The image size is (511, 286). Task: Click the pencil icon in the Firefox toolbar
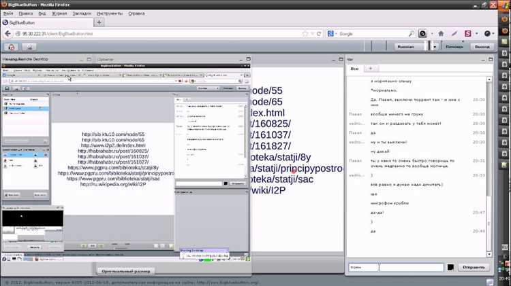coord(454,33)
